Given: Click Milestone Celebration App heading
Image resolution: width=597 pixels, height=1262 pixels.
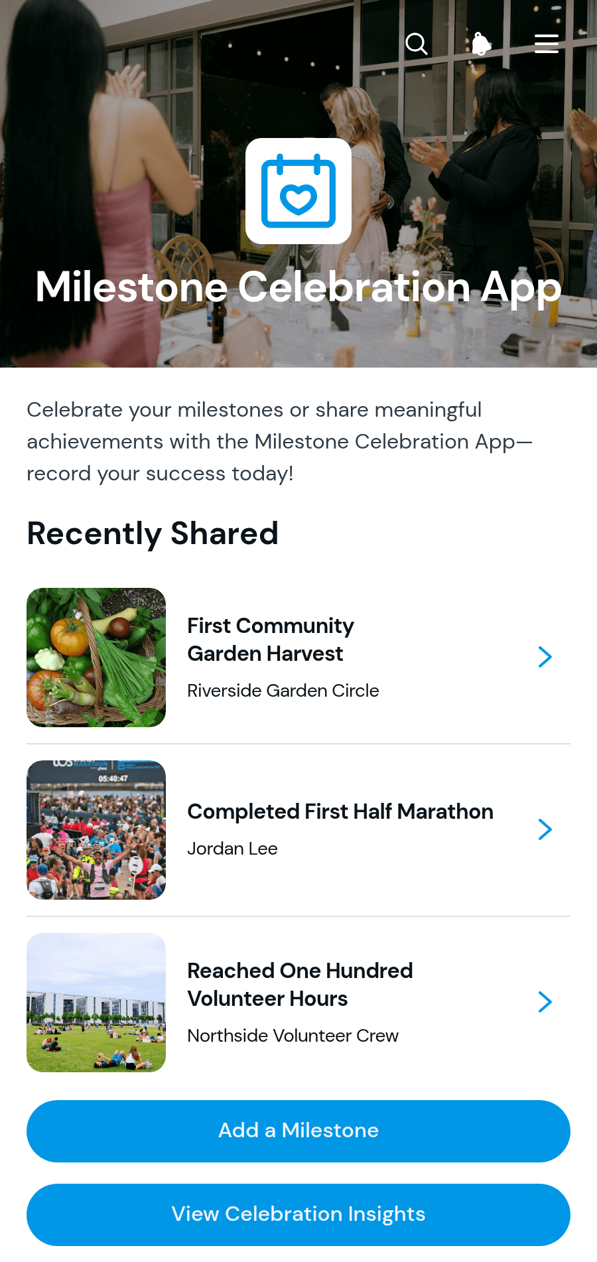Looking at the screenshot, I should coord(298,287).
